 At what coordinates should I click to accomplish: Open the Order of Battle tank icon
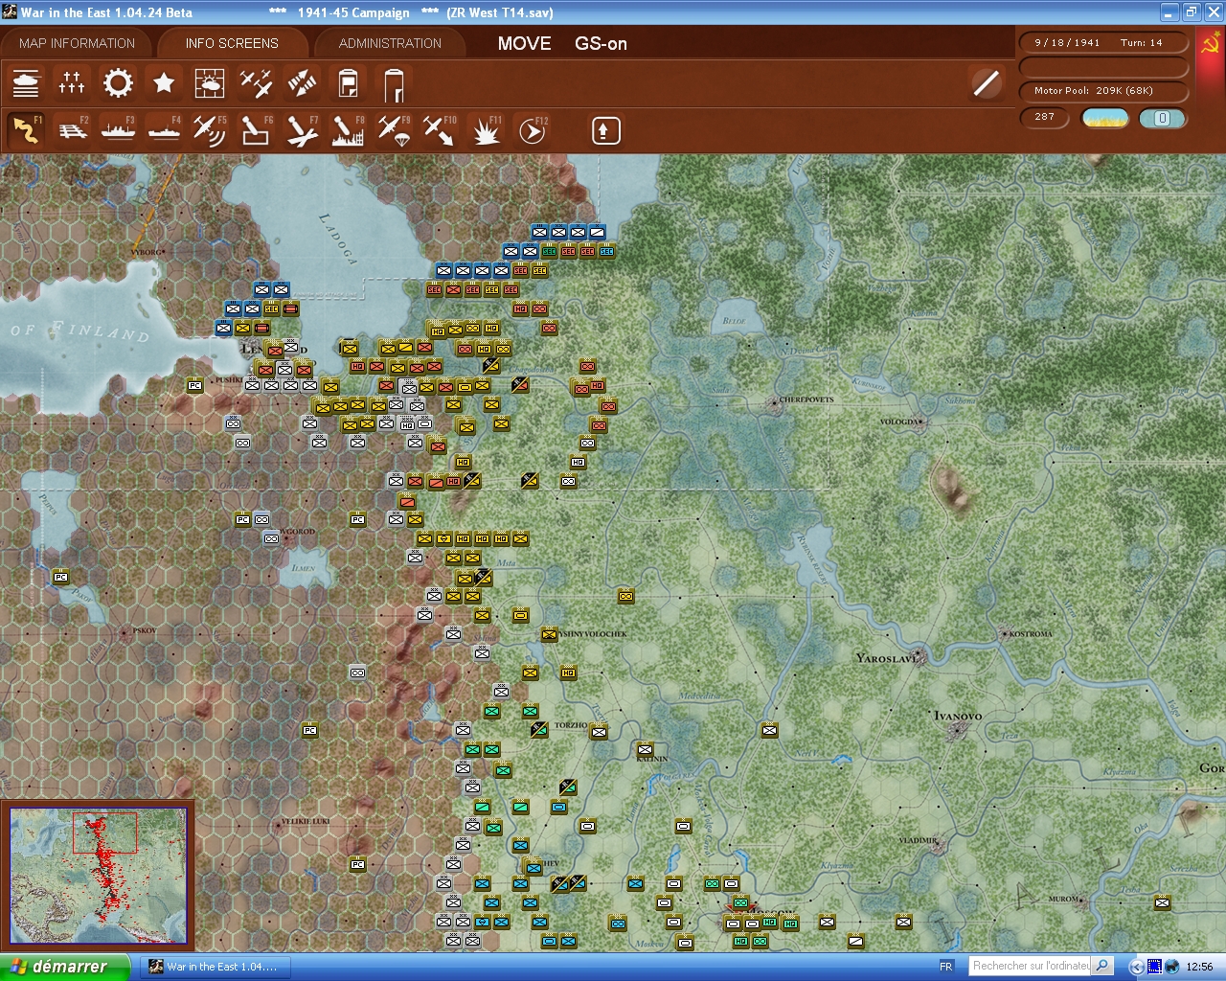(x=26, y=83)
